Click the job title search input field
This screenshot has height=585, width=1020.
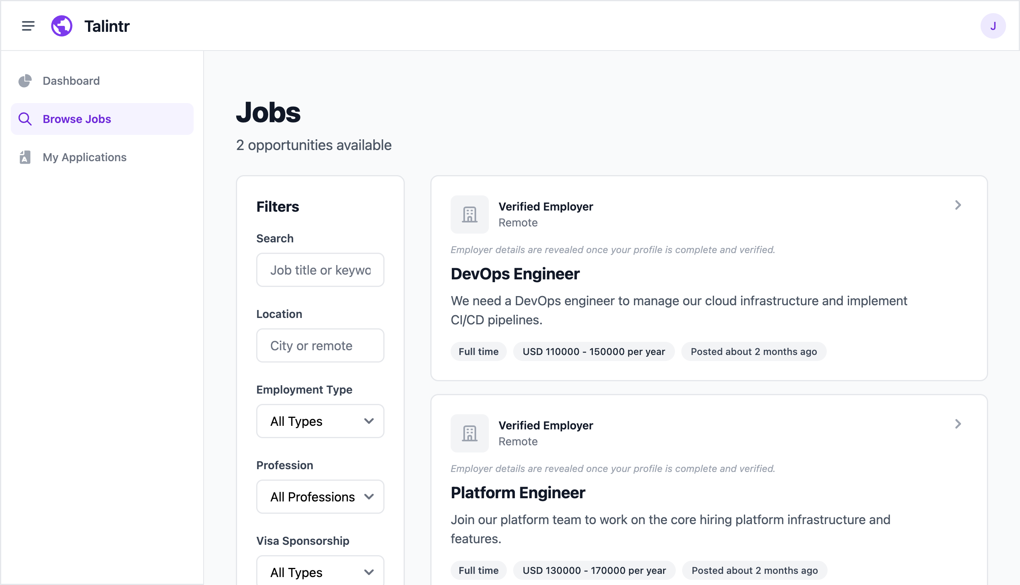coord(320,269)
